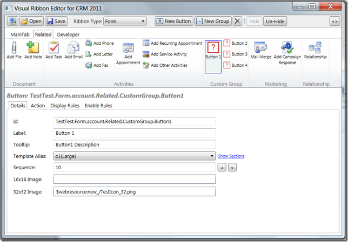Create a New Button
Screen dimensions: 348x242
coord(174,21)
